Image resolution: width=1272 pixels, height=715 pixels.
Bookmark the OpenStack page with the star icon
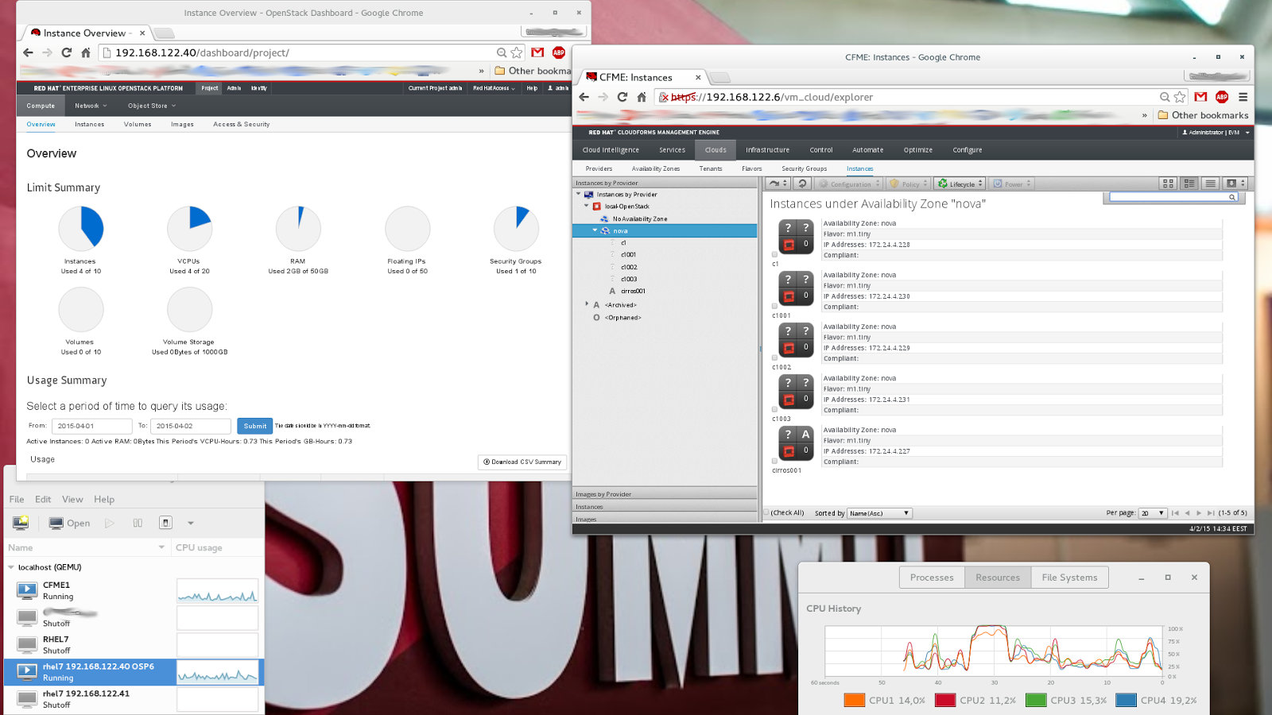click(517, 52)
